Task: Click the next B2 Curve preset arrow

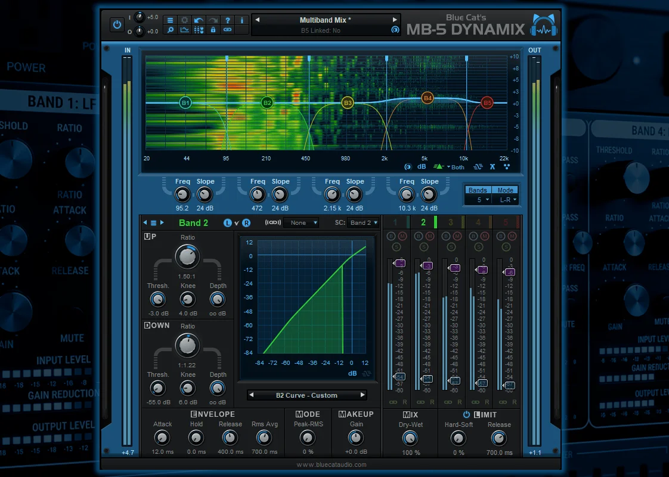Action: [363, 395]
